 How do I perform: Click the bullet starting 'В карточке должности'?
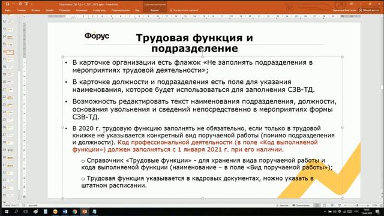(193, 85)
